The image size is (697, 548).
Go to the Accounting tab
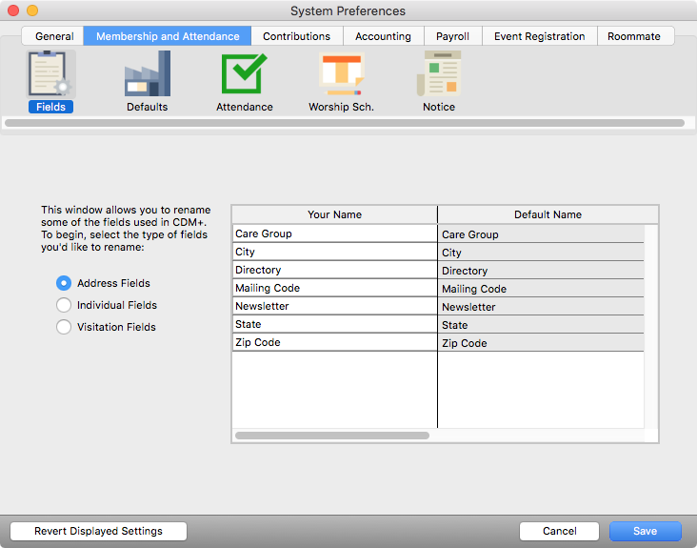(383, 36)
